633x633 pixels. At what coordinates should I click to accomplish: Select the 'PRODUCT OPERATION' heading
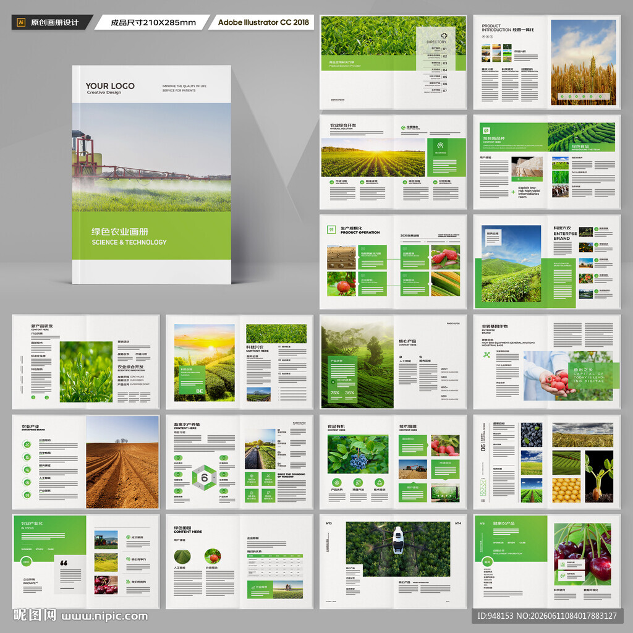(360, 232)
